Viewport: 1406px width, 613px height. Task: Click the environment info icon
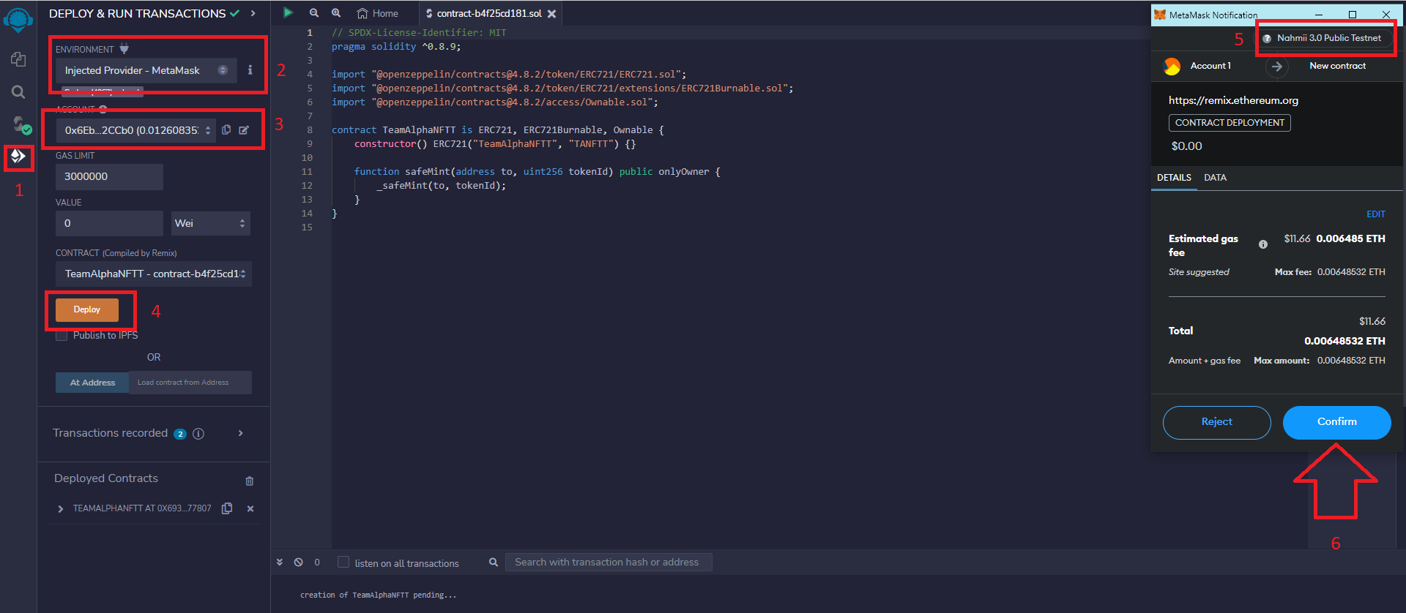click(250, 70)
